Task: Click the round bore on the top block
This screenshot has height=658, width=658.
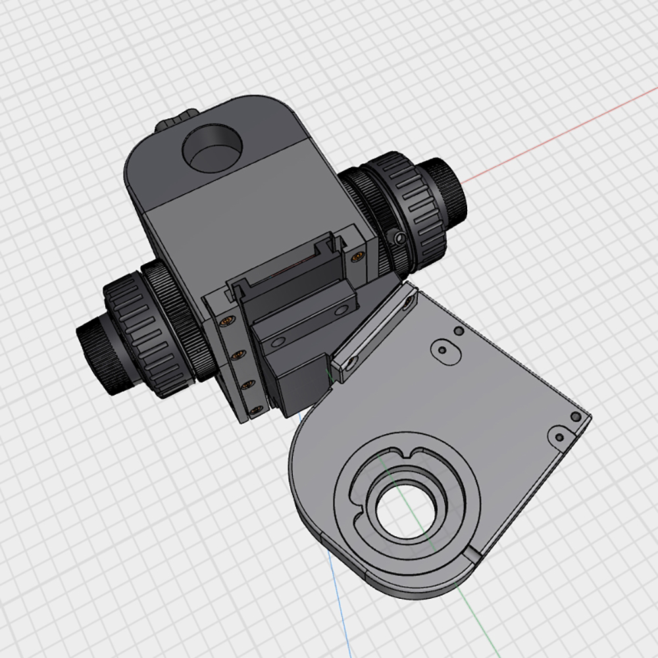Action: coord(213,149)
